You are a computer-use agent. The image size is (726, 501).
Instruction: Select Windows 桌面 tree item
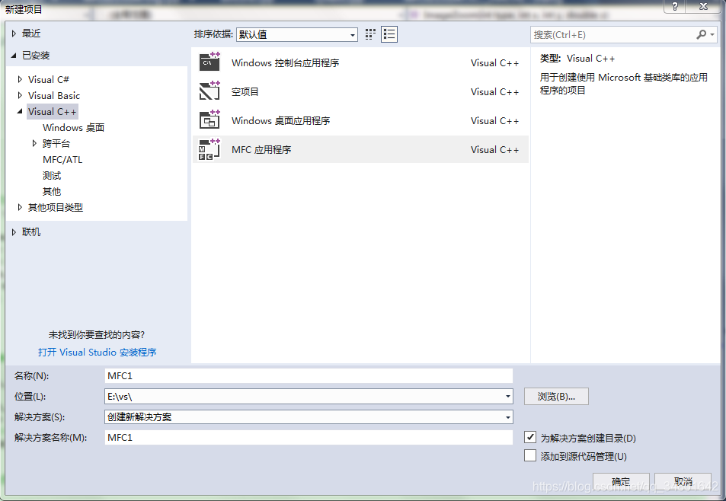74,128
